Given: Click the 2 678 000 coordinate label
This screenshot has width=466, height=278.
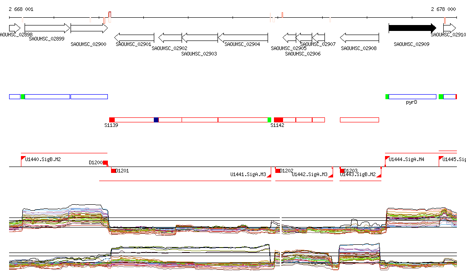Looking at the screenshot, I should point(443,9).
